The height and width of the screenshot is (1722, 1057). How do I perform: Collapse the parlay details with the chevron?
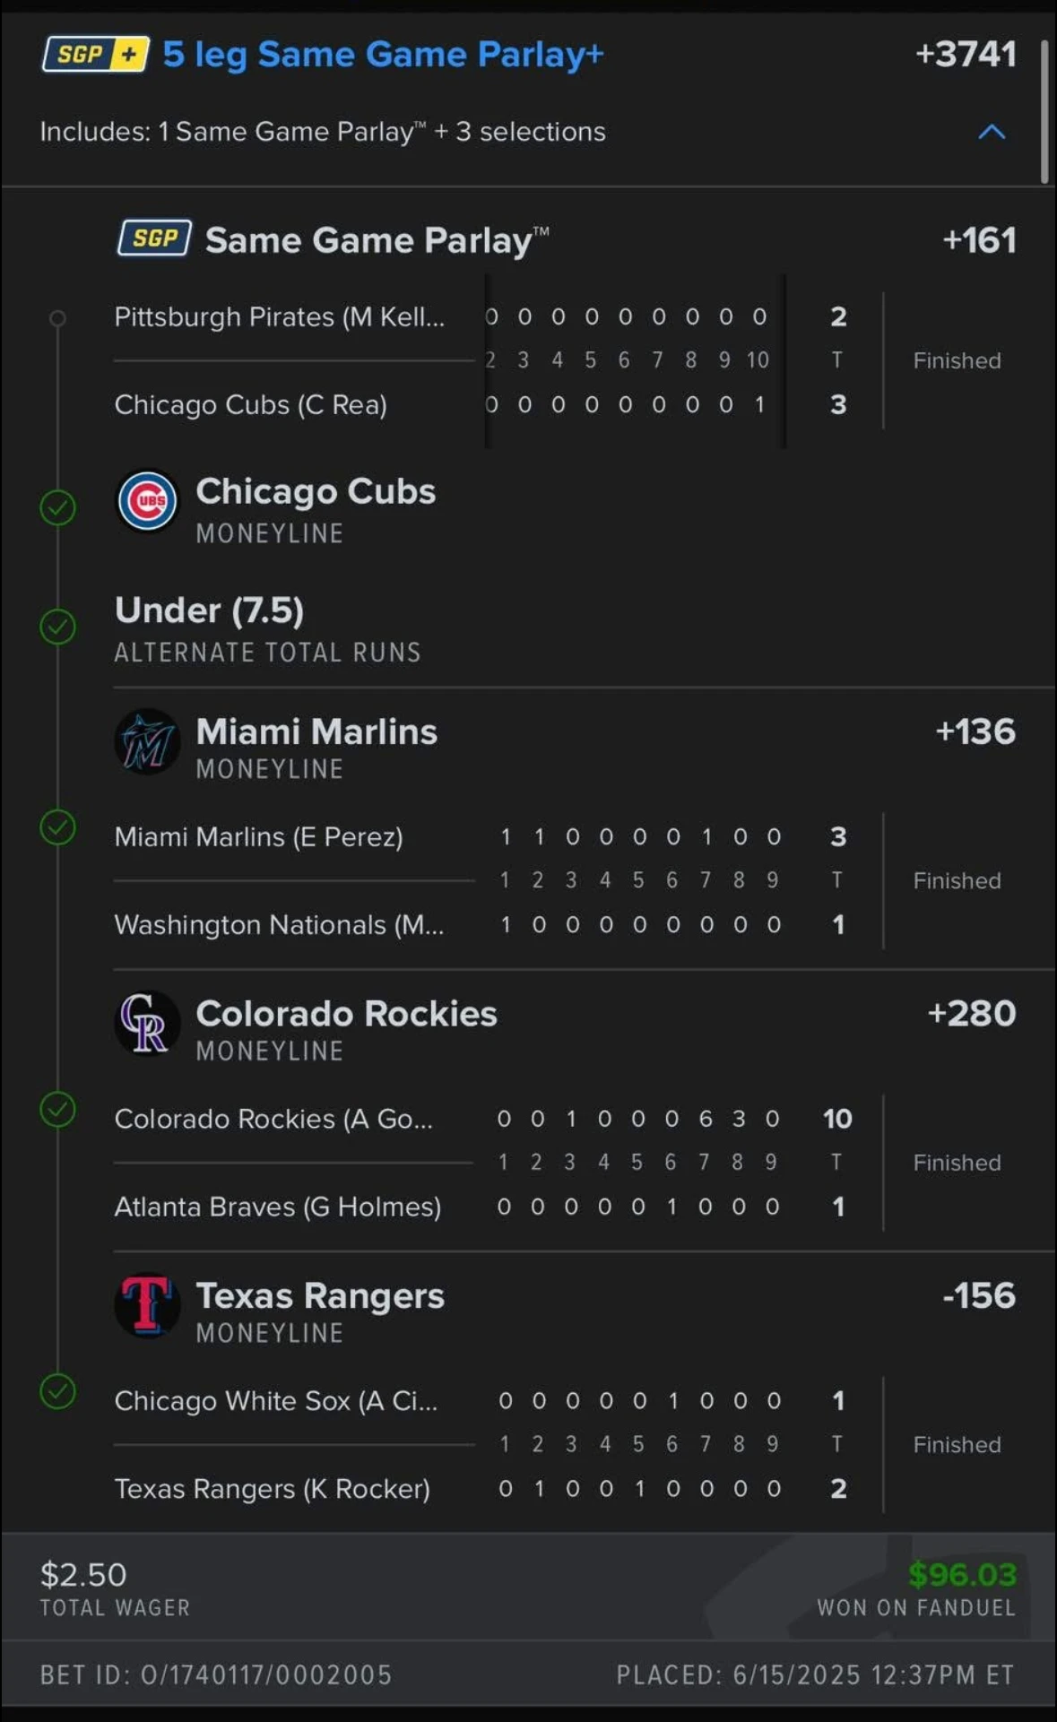point(992,132)
